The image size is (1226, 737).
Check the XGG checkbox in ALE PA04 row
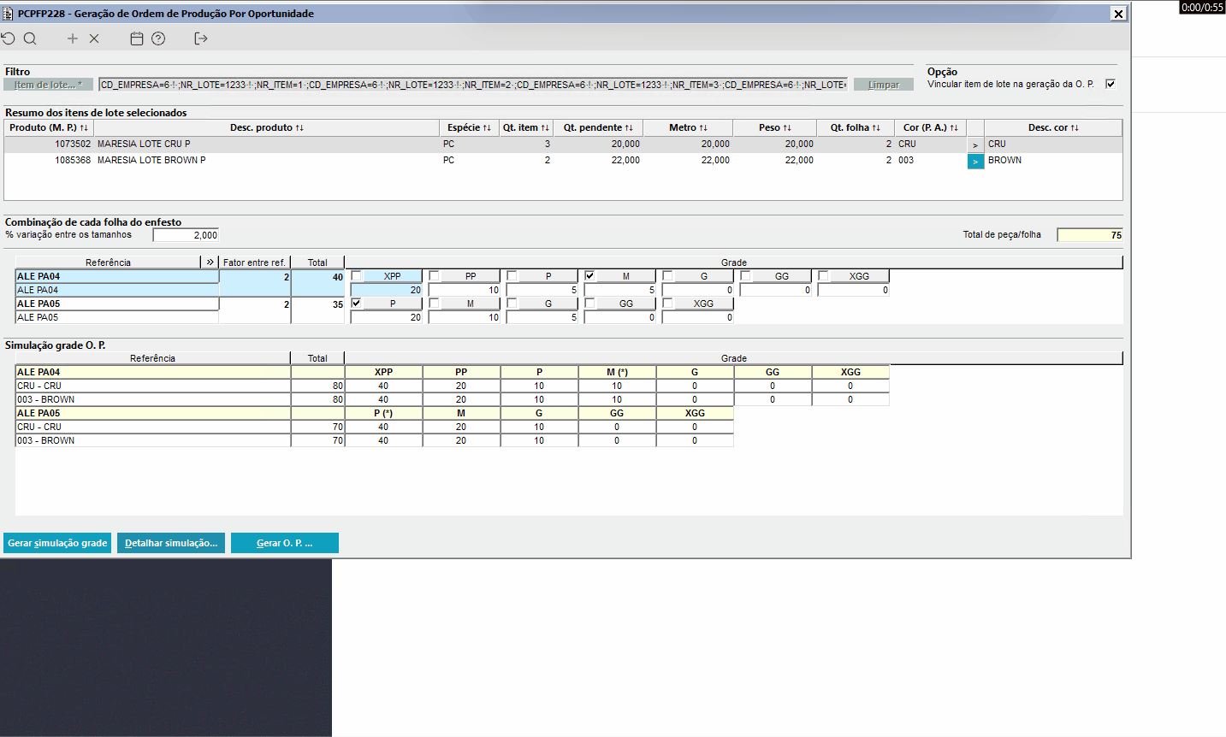824,275
